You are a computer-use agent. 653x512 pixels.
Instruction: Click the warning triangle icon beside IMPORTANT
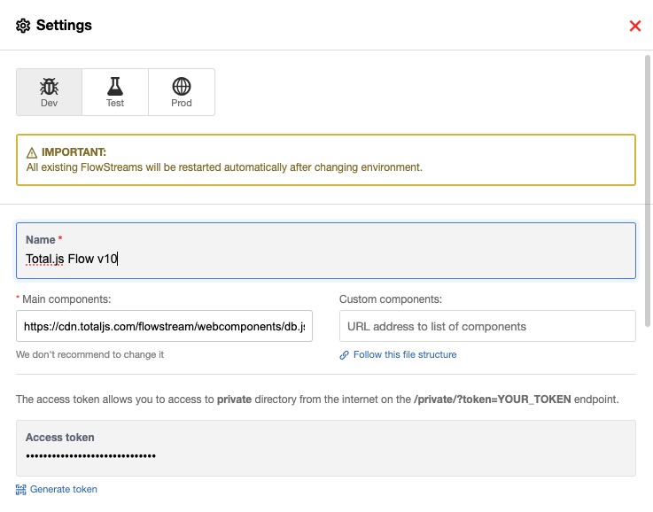(x=32, y=152)
